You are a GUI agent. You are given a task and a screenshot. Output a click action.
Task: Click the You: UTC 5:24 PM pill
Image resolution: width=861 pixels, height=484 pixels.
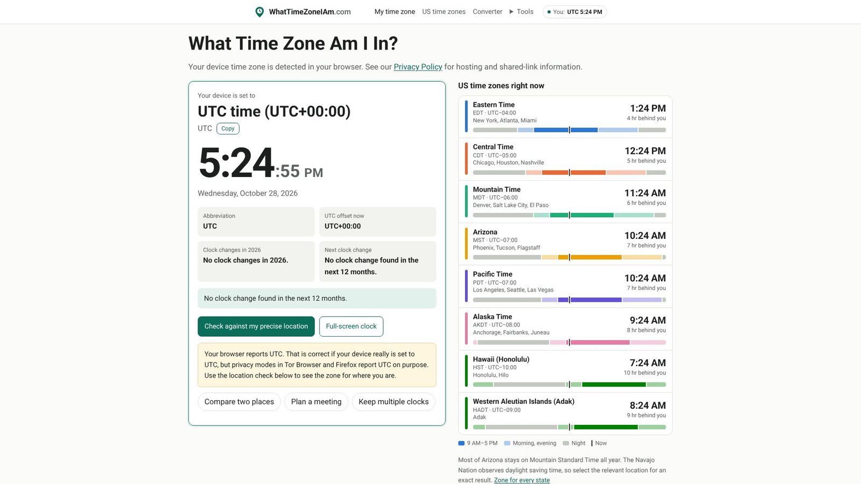point(574,12)
